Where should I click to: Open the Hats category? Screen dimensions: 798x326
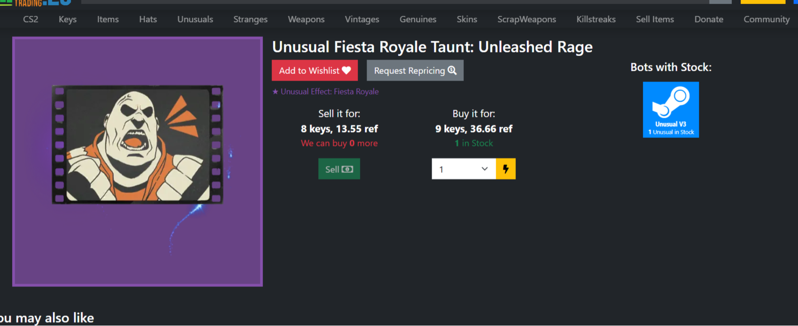[148, 19]
